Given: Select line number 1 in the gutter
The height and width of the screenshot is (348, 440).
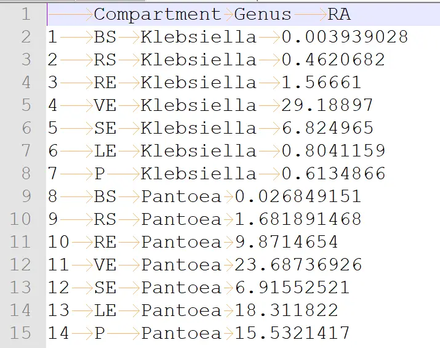Looking at the screenshot, I should [25, 14].
